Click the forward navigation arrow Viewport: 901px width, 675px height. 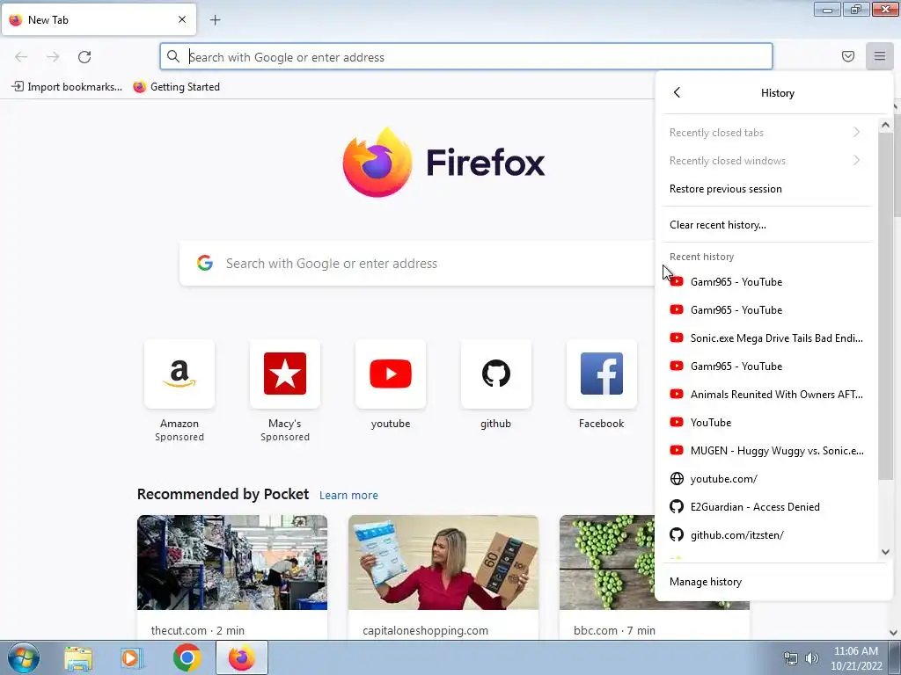(x=53, y=57)
